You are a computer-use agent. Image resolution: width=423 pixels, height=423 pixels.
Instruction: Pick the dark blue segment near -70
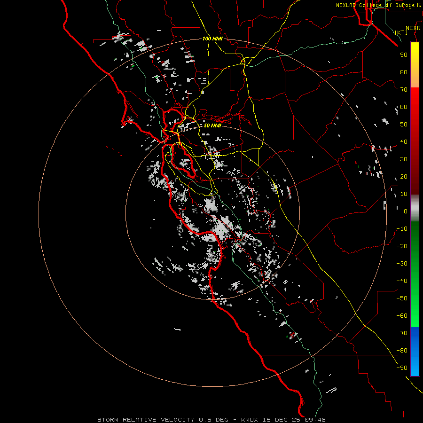point(415,333)
